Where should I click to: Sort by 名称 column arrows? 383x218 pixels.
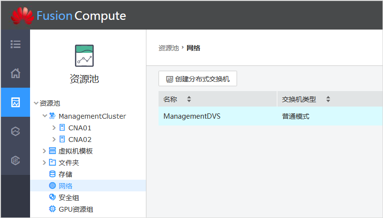189,99
